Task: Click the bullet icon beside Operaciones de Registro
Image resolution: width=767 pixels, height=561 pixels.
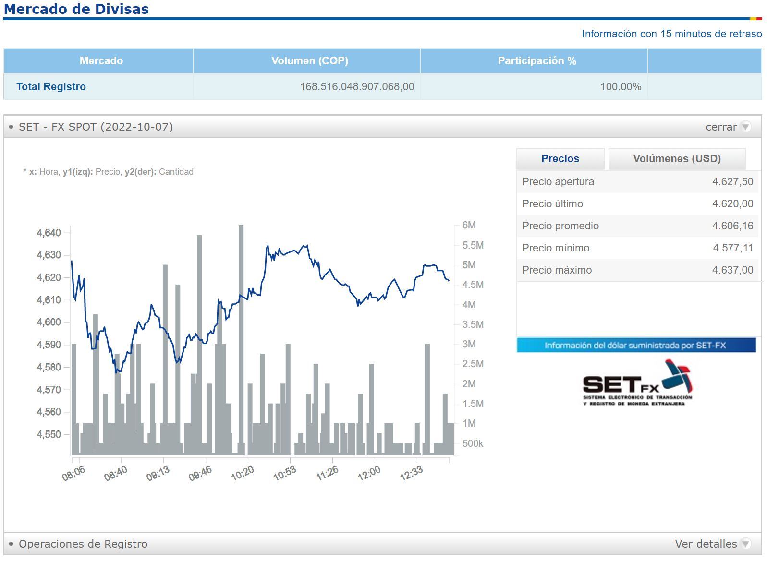Action: tap(11, 544)
